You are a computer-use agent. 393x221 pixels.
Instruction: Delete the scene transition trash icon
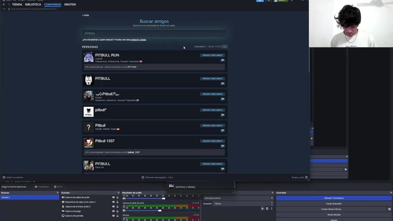[267, 208]
